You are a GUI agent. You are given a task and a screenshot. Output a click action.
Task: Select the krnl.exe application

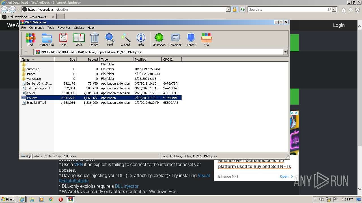[x=101, y=98]
